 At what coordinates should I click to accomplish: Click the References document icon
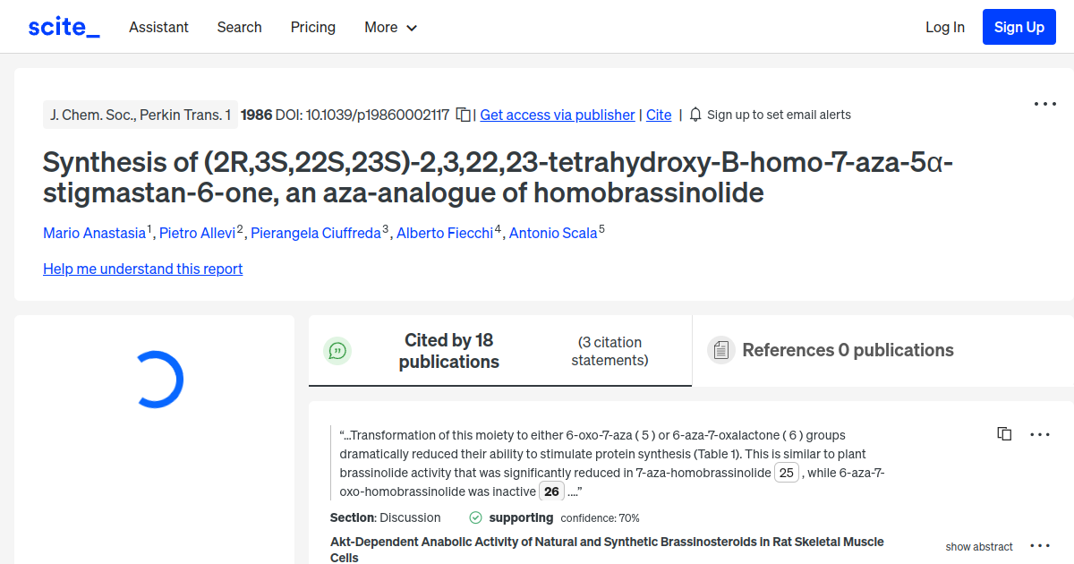(720, 350)
